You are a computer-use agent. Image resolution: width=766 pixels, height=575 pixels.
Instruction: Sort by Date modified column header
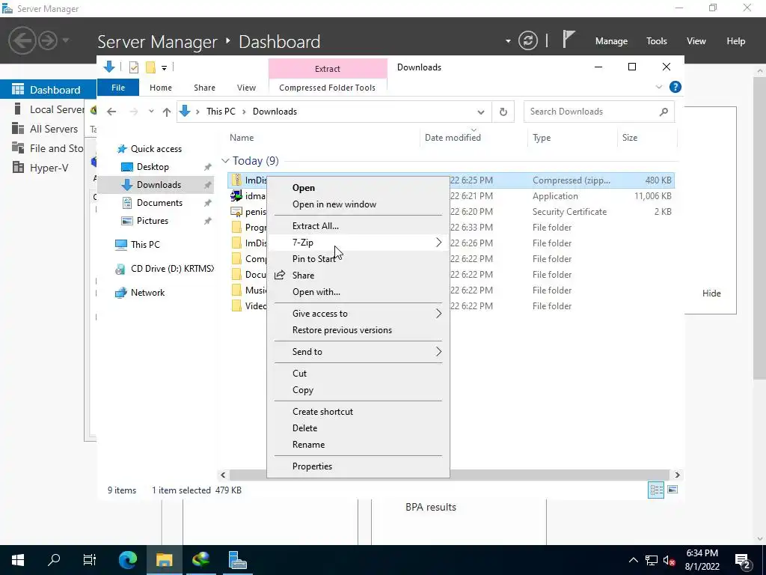[453, 138]
